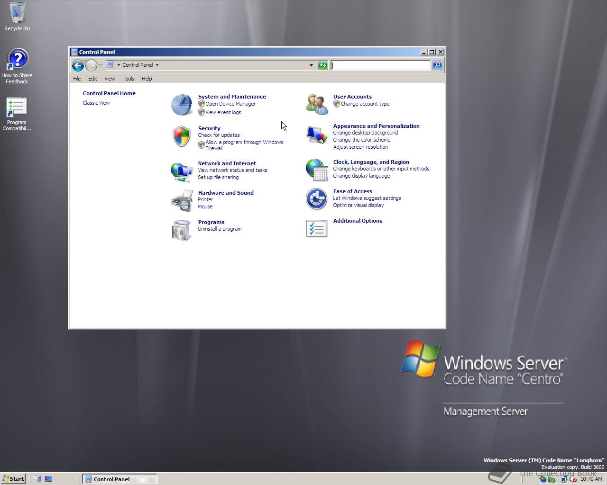
Task: Open the Help menu
Action: pos(147,79)
